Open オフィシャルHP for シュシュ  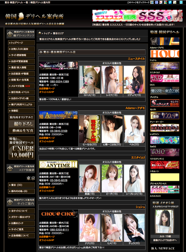(x=46, y=240)
